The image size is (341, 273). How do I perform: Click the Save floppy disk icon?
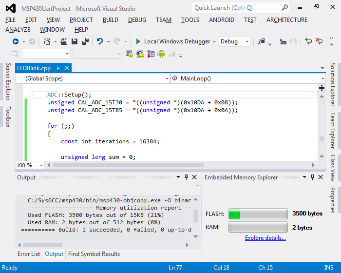coord(75,41)
